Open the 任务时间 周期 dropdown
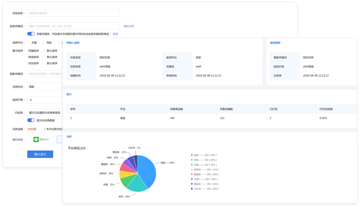Screen dimensions: 360x207 click(45, 87)
